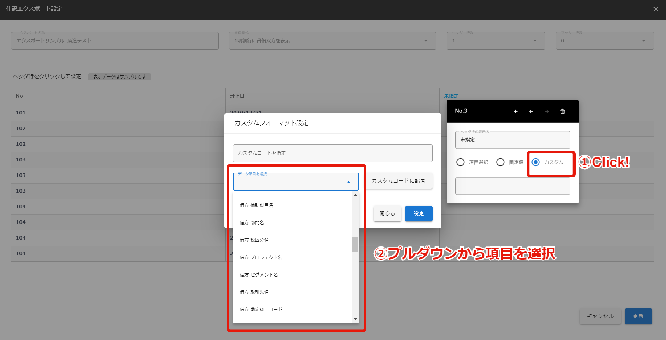Choose 借方 セグメント名 from the list

[292, 275]
